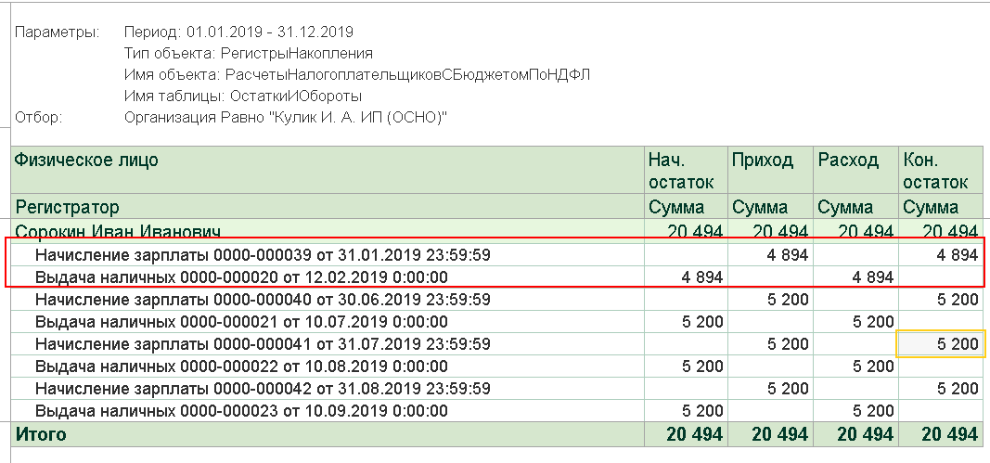Click the Приход column header
The width and height of the screenshot is (990, 463).
[x=770, y=170]
